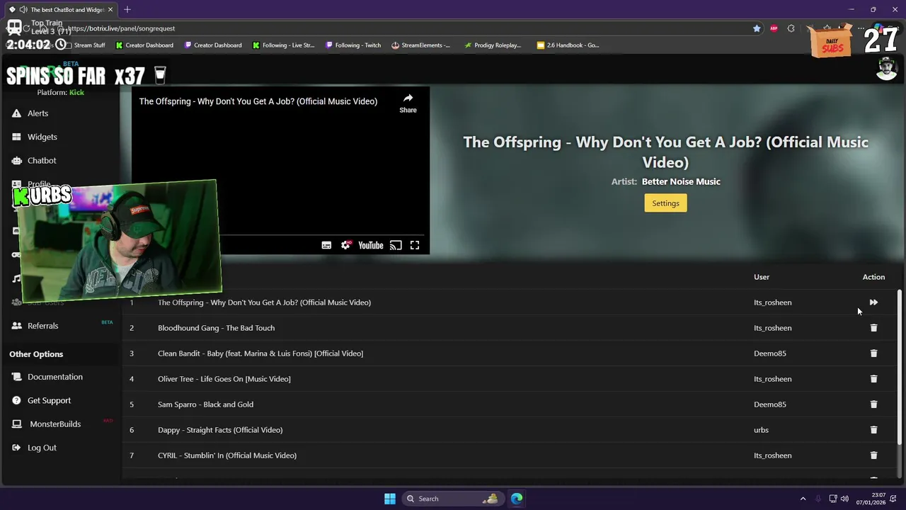Open Prodigy Roleplay bookmark
This screenshot has width=906, height=510.
(x=493, y=45)
